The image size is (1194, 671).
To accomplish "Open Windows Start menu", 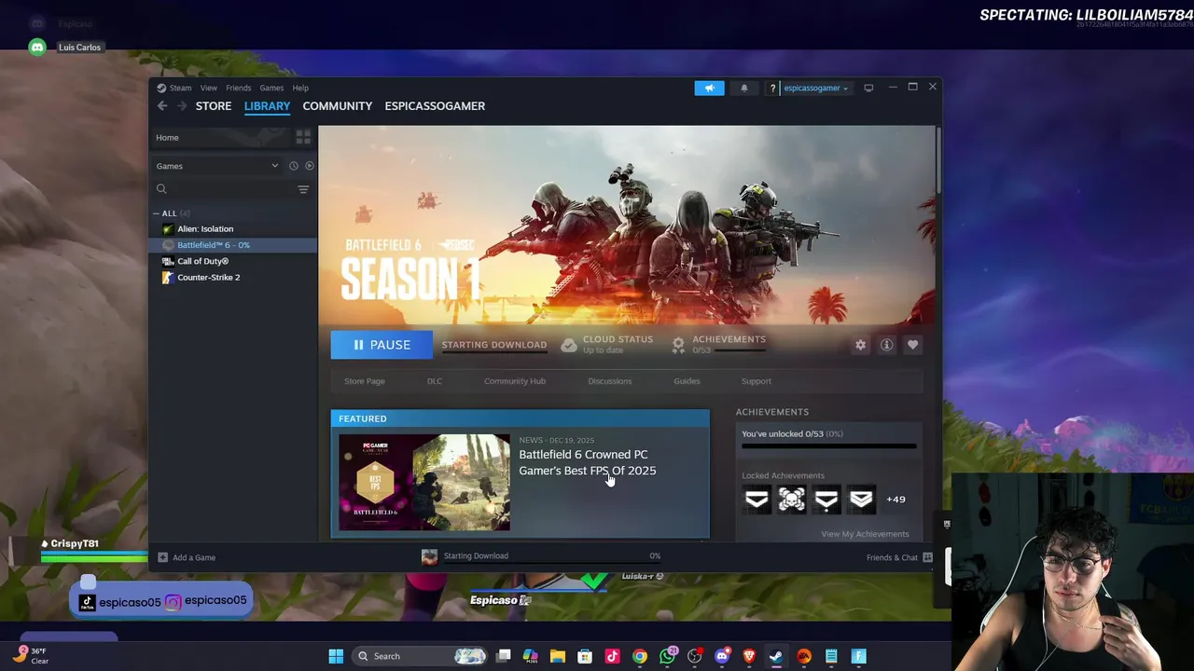I will pyautogui.click(x=336, y=656).
